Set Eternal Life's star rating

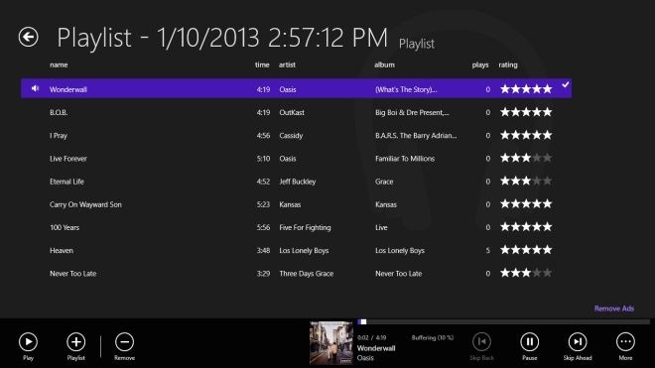pyautogui.click(x=526, y=181)
